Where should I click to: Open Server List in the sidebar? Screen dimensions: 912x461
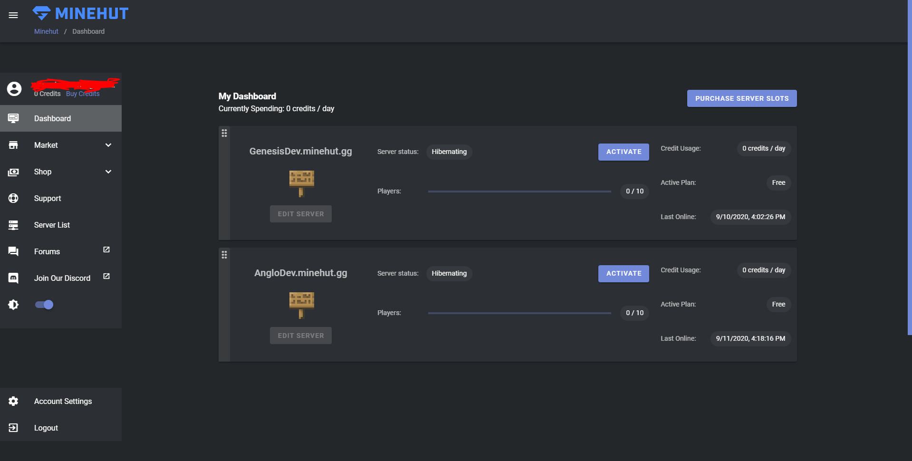pos(61,225)
